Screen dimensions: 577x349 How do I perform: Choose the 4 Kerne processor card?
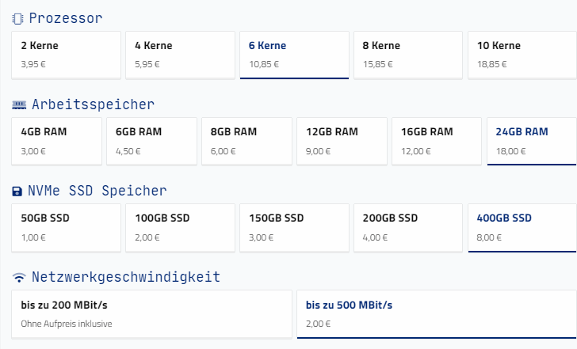[x=181, y=55]
